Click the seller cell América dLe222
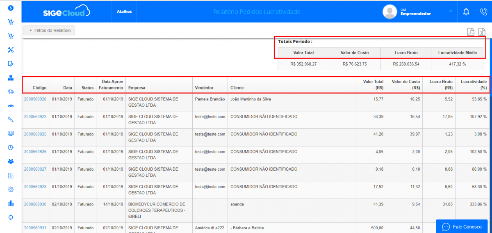The height and width of the screenshot is (233, 492). (210, 228)
